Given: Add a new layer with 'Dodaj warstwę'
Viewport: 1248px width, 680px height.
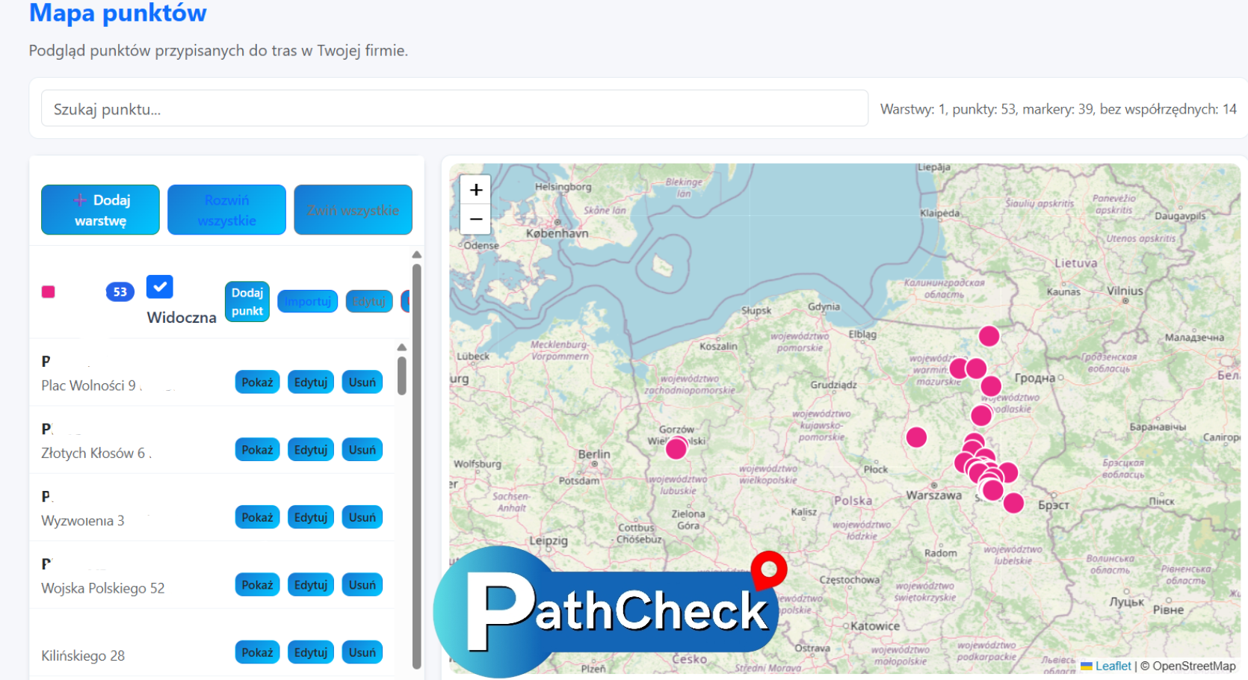Looking at the screenshot, I should pyautogui.click(x=99, y=209).
